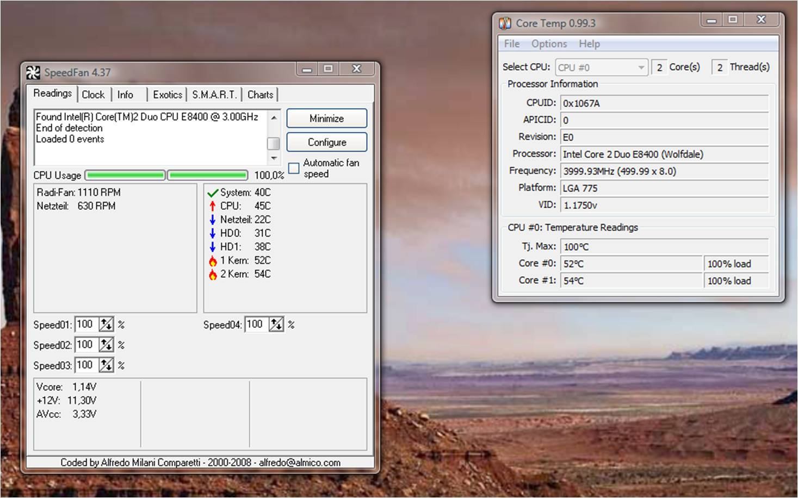Click the Core Temp thermometer title icon
The image size is (798, 498).
coord(505,23)
